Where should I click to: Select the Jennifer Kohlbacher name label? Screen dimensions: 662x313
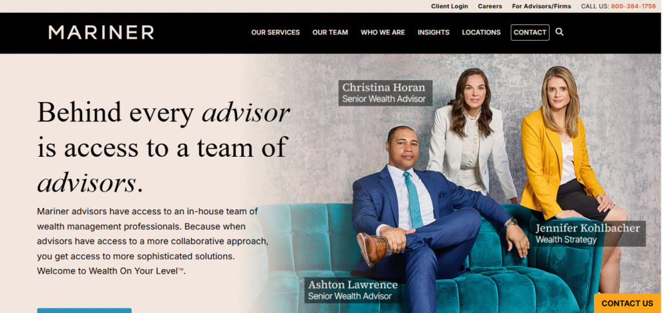coord(587,234)
